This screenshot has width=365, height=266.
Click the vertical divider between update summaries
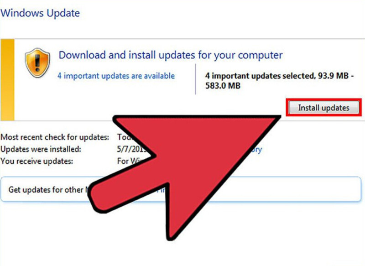pos(196,79)
